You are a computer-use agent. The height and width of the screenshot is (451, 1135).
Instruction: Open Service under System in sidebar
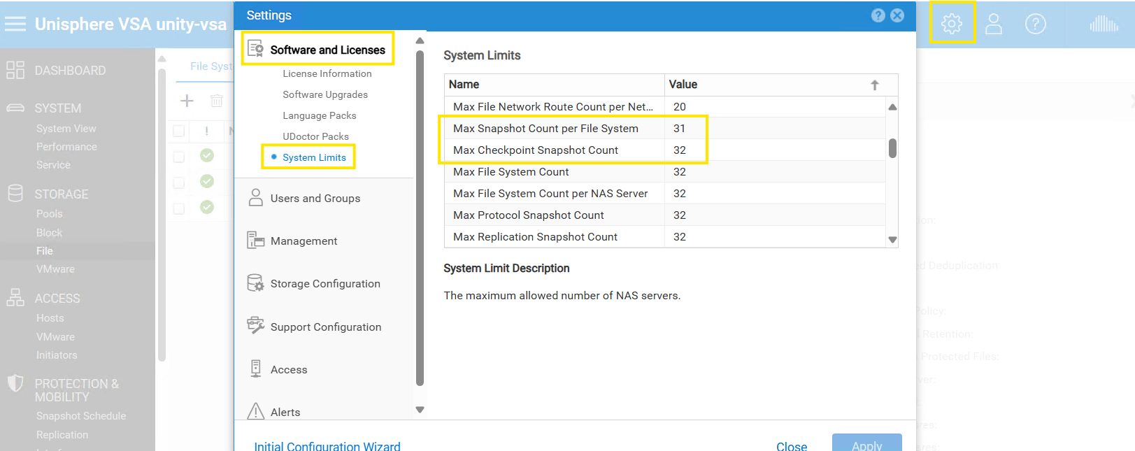[x=53, y=165]
